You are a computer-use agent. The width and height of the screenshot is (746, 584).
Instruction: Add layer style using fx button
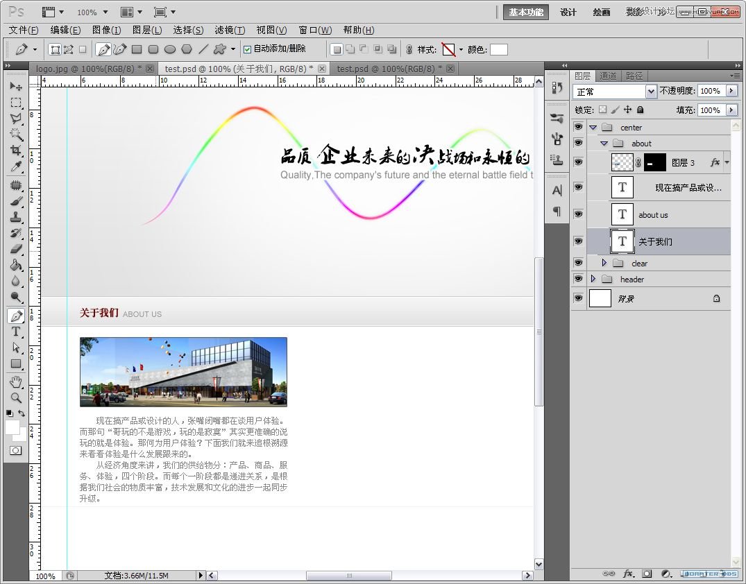(628, 574)
